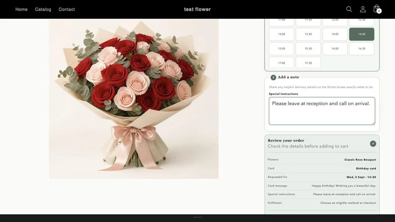
Task: Select the 16:30 time slot
Action: 361,48
